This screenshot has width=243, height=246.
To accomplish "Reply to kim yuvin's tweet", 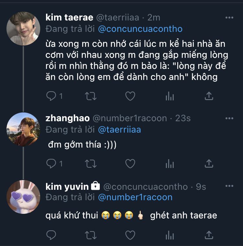I will [51, 235].
